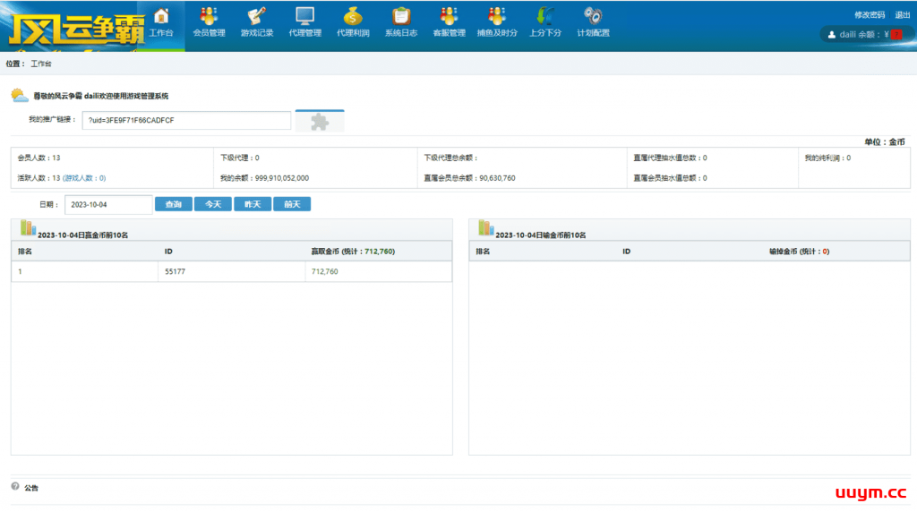Image resolution: width=917 pixels, height=512 pixels.
Task: Open 会员管理 member management
Action: coord(209,21)
